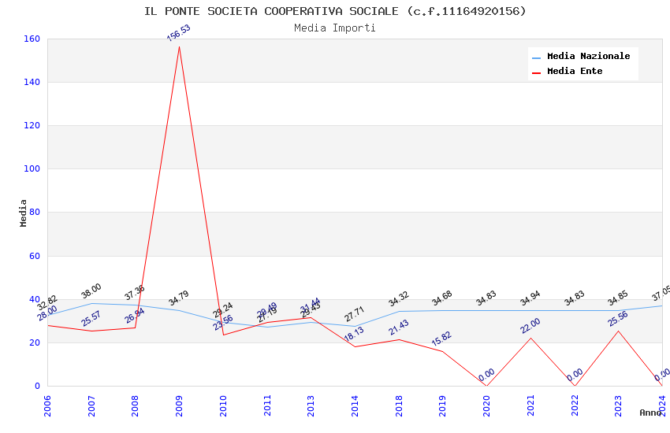The height and width of the screenshot is (433, 670).
Task: Click the red Media Ente legend swatch
Action: [x=536, y=73]
